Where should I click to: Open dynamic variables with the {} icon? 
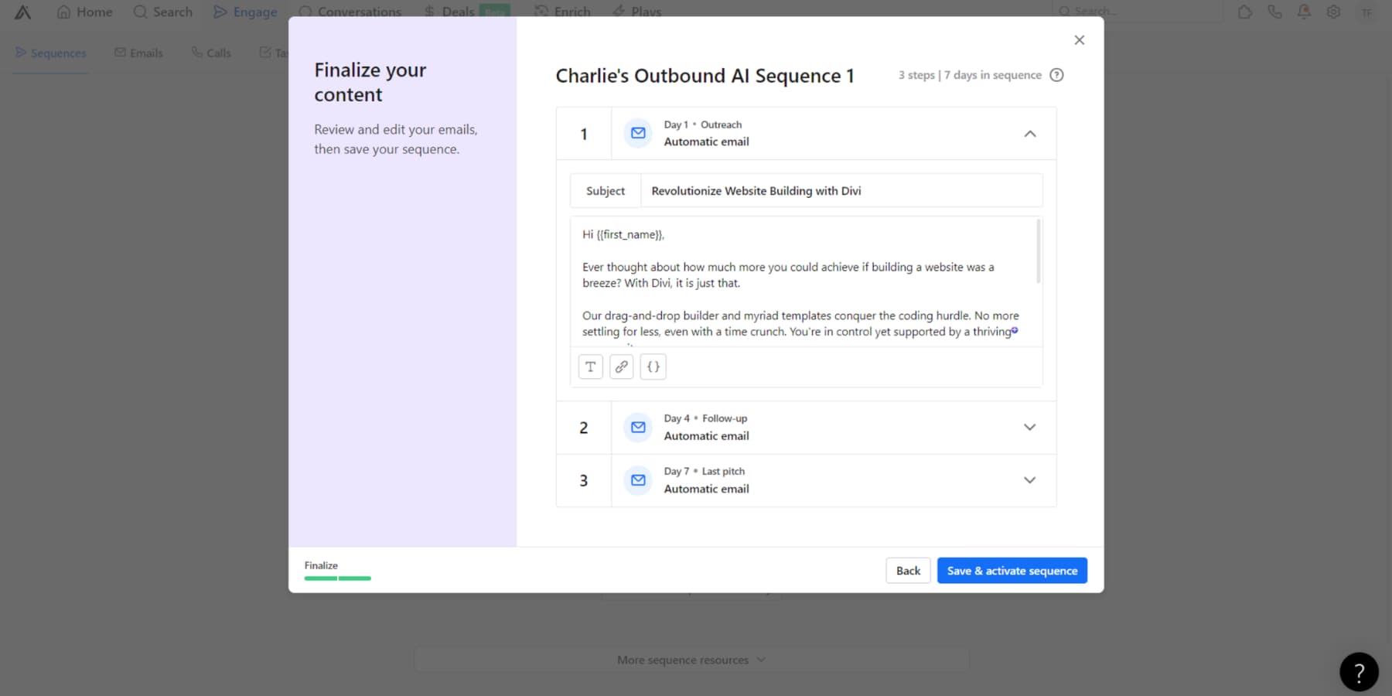point(653,366)
